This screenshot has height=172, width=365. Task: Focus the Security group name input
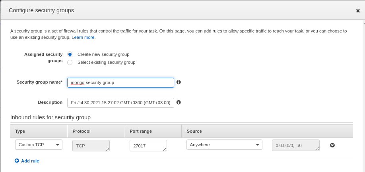(120, 83)
